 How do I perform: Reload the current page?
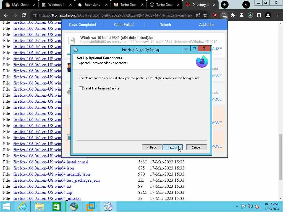pyautogui.click(x=24, y=15)
